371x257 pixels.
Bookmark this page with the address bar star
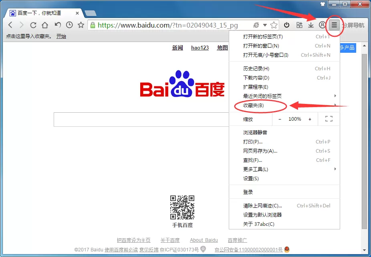pyautogui.click(x=274, y=25)
